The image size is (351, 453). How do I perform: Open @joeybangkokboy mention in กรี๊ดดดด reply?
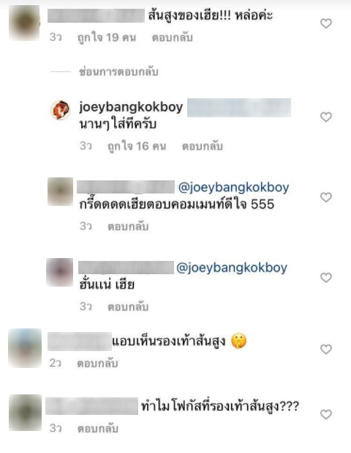233,188
